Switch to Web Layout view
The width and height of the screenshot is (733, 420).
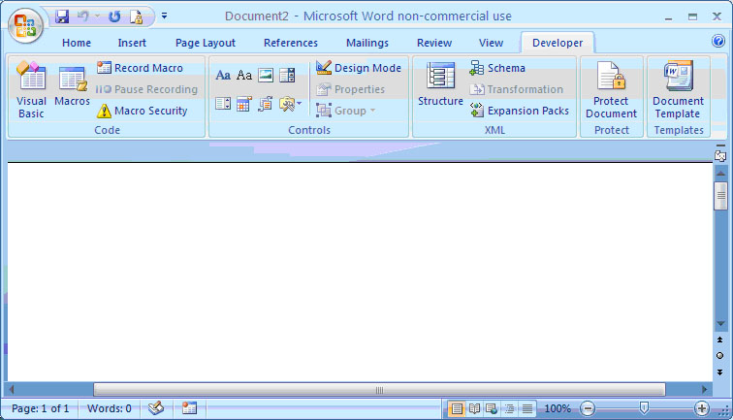pyautogui.click(x=492, y=408)
